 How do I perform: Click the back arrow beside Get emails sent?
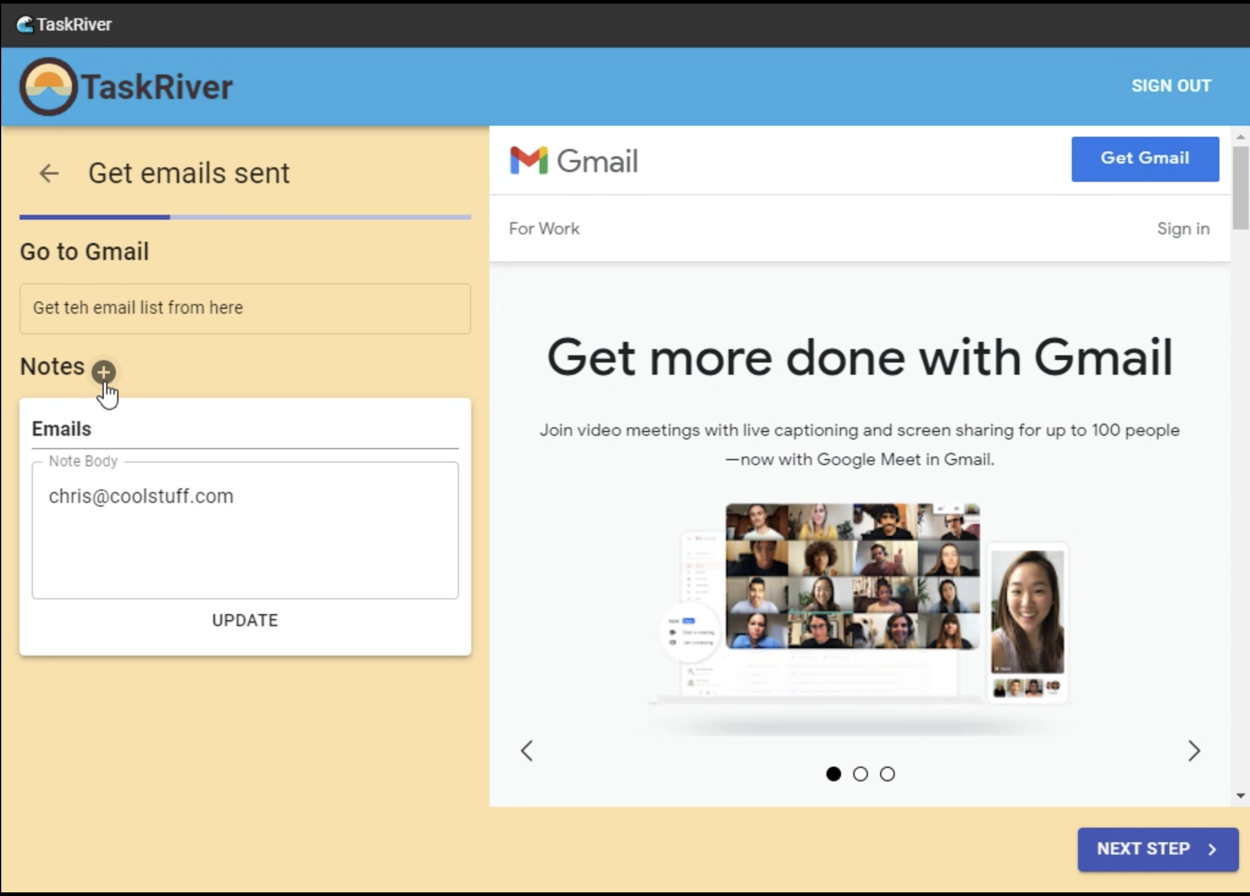click(49, 173)
